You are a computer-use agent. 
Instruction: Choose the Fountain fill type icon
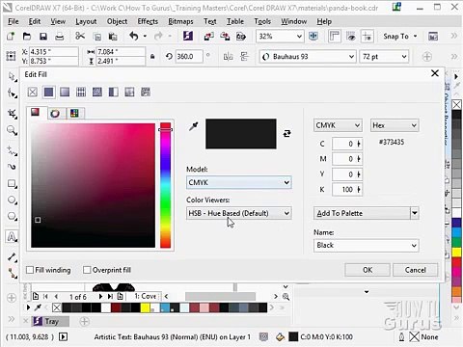pos(65,93)
